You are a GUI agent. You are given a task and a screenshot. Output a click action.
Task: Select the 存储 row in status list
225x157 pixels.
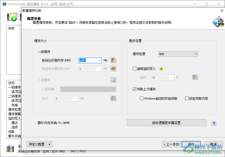[14, 105]
